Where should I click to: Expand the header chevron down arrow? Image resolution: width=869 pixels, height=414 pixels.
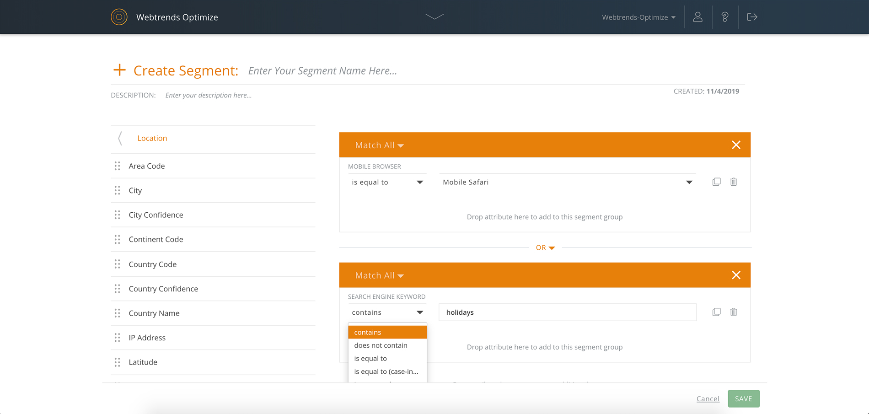[x=434, y=16]
